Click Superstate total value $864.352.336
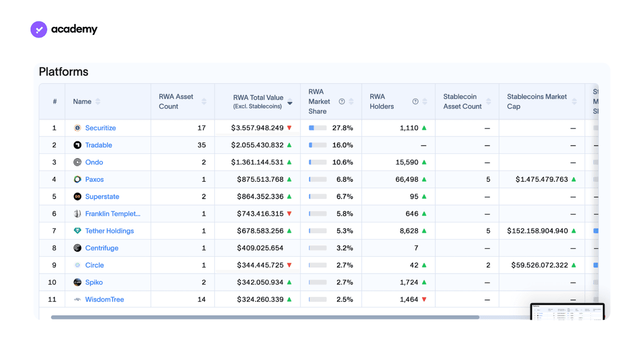Image resolution: width=644 pixels, height=362 pixels. click(x=260, y=196)
